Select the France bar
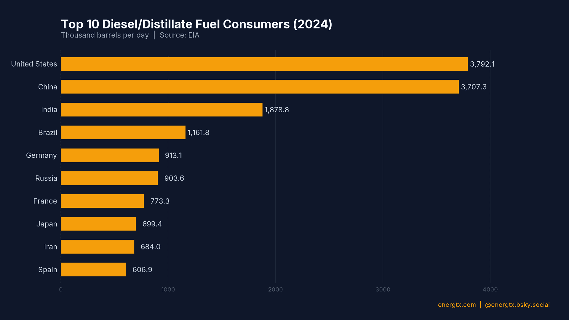Viewport: 569px width, 320px height. point(102,201)
